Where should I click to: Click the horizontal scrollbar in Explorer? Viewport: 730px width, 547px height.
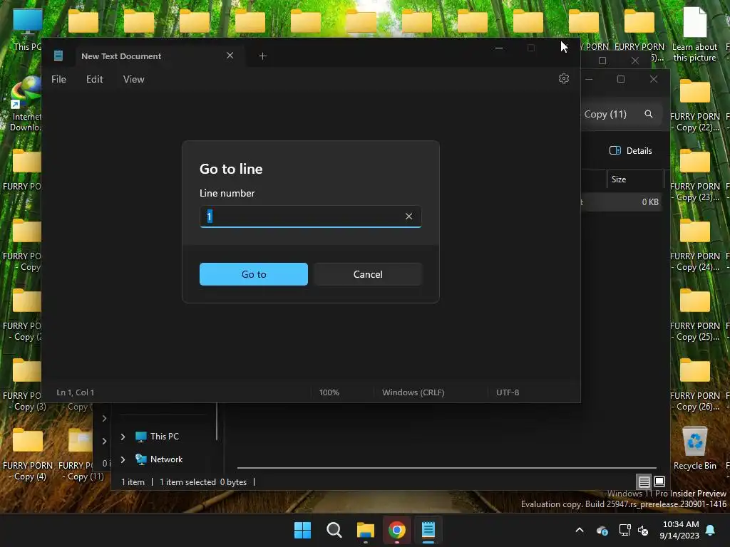(446, 468)
